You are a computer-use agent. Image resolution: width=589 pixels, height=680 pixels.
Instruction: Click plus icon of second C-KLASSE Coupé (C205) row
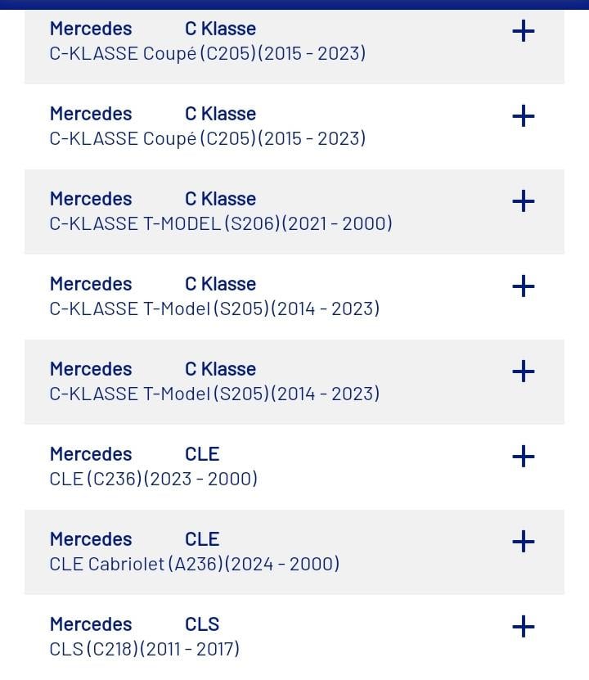coord(523,116)
